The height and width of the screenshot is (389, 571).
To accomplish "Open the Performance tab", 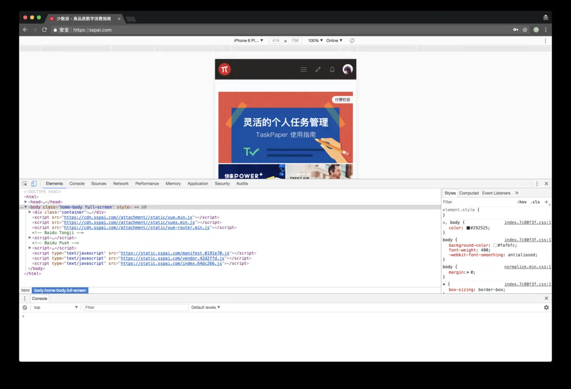I will pos(147,184).
